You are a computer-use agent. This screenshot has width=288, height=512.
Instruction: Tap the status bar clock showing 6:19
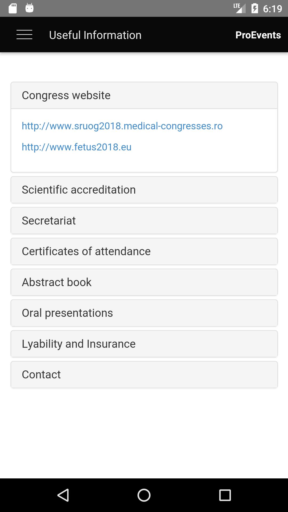point(272,9)
